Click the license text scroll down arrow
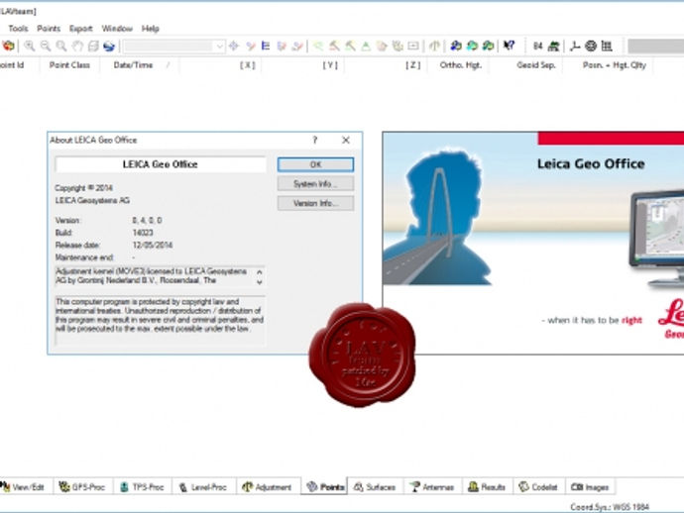The image size is (684, 513). 260,282
